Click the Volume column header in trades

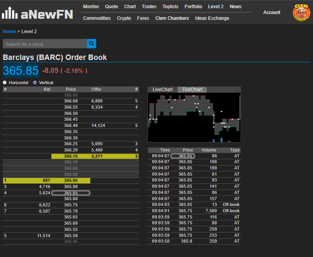point(209,150)
